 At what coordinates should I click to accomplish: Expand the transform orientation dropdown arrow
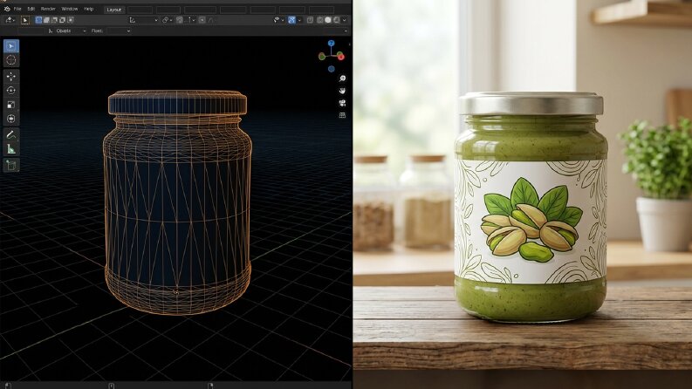tap(156, 20)
